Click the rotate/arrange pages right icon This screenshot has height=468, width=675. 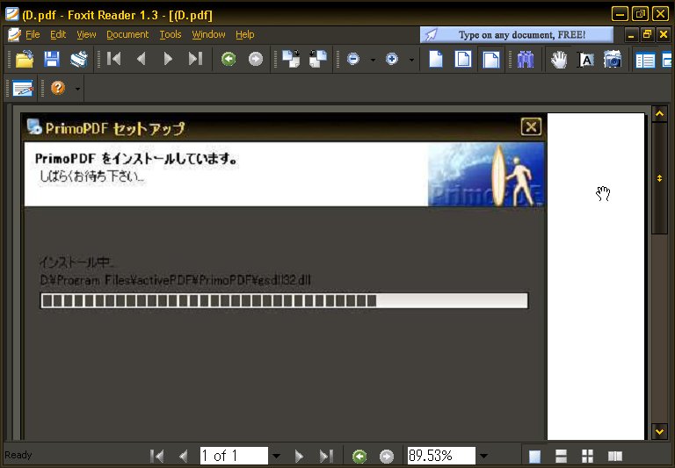click(318, 59)
